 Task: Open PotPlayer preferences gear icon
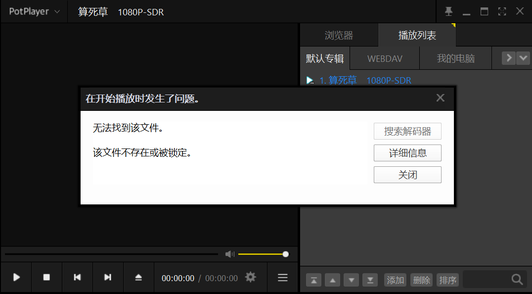[250, 278]
